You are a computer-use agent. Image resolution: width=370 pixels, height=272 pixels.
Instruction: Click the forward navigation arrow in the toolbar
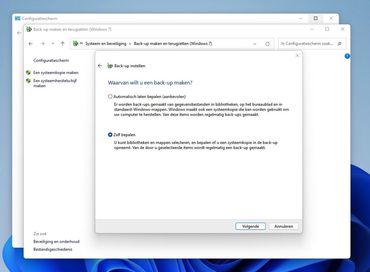[43, 44]
